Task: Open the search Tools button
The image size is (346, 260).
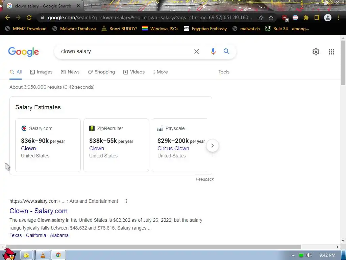Action: tap(224, 72)
